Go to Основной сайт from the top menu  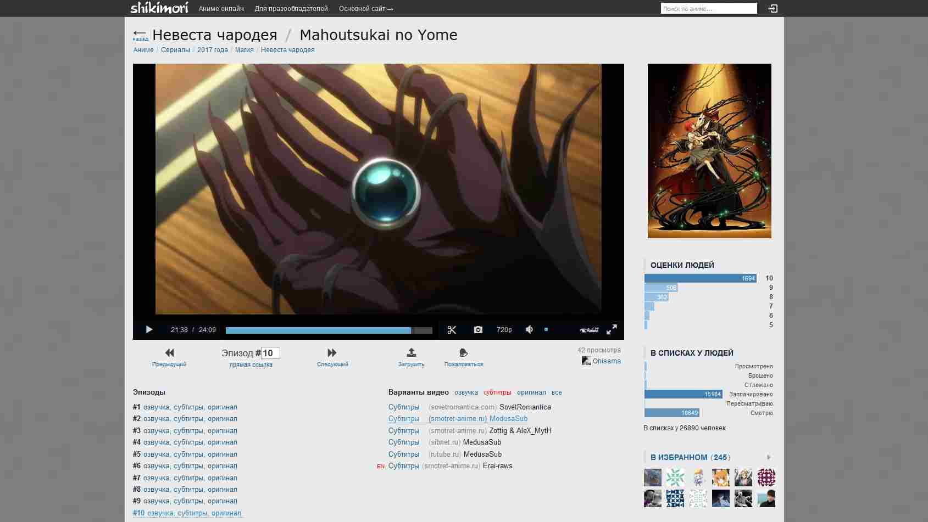click(366, 9)
